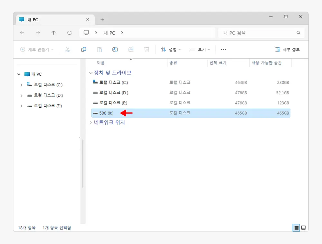Screen dimensions: 322x244
Task: Go up one folder level
Action: (x=53, y=33)
